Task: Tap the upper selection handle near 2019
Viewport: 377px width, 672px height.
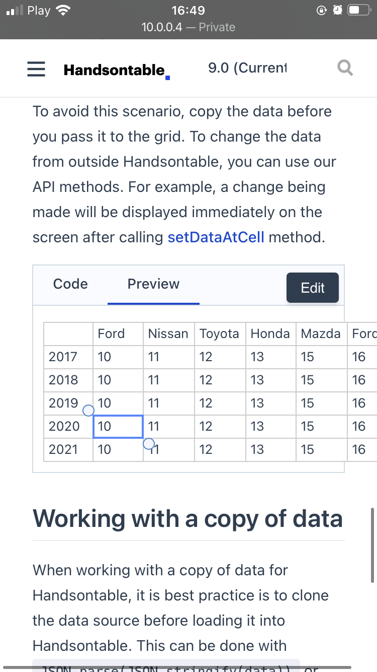Action: pos(88,411)
